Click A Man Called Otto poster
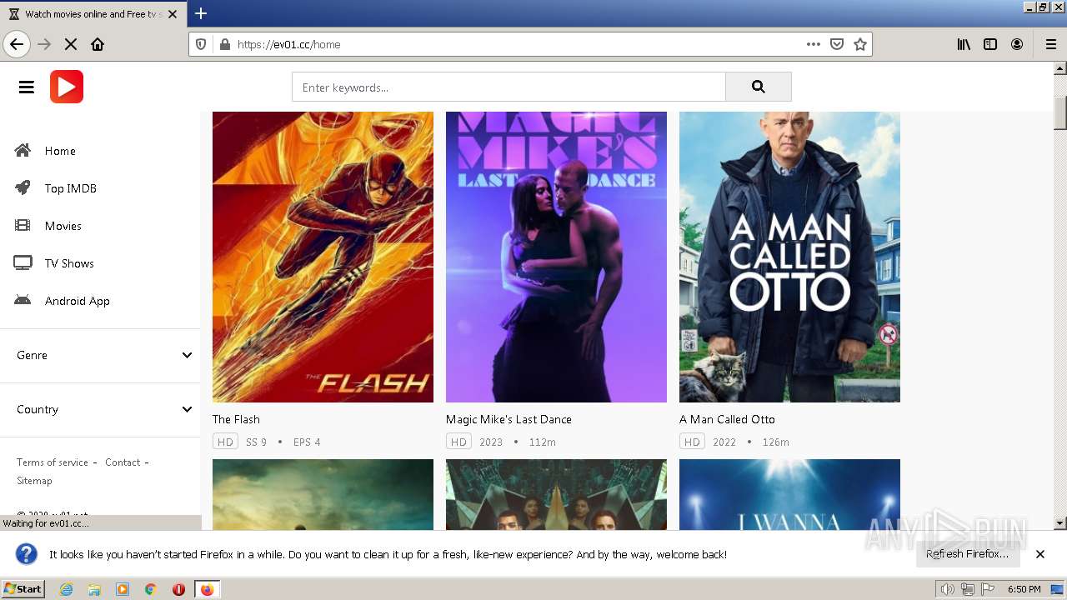Screen dimensions: 1067x600 tap(789, 257)
